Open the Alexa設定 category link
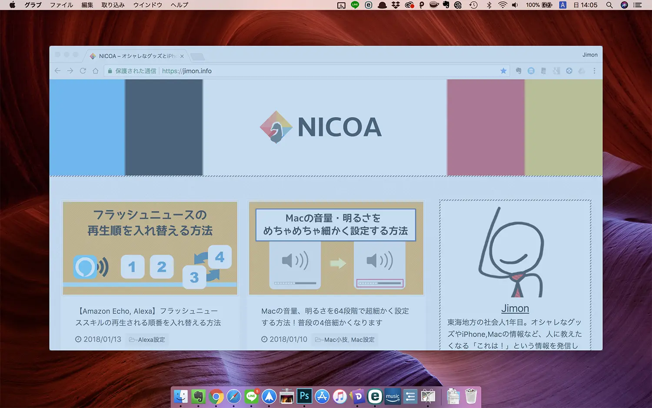The width and height of the screenshot is (652, 408). [147, 340]
